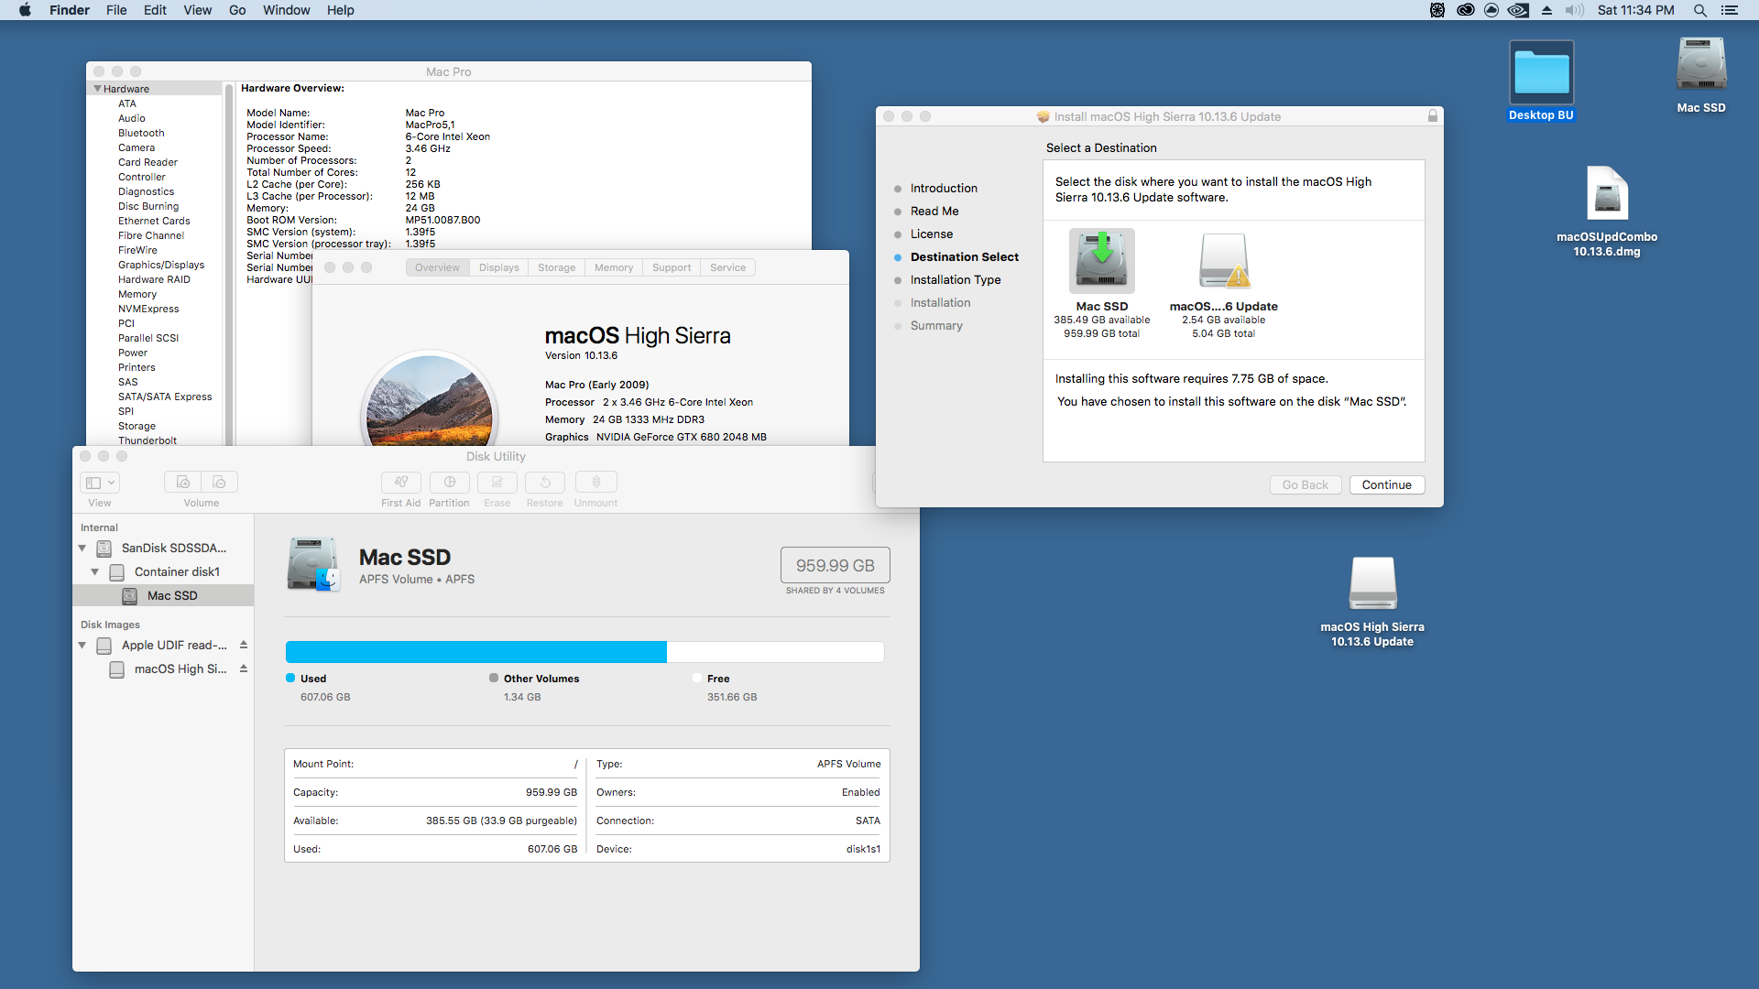The width and height of the screenshot is (1759, 989).
Task: Select the macOS Update disk with warning
Action: (x=1223, y=262)
